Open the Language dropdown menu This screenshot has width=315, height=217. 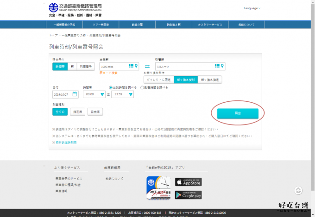click(x=252, y=8)
